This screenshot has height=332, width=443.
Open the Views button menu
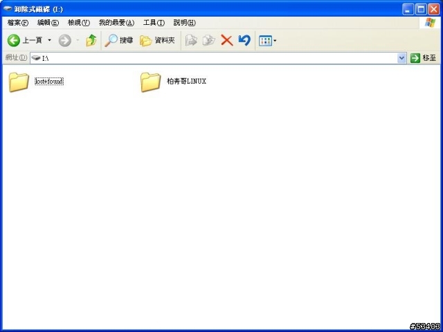pos(268,41)
